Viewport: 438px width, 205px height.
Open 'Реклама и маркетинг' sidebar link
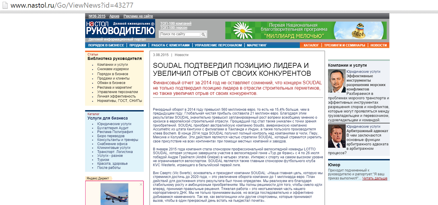[x=115, y=88]
